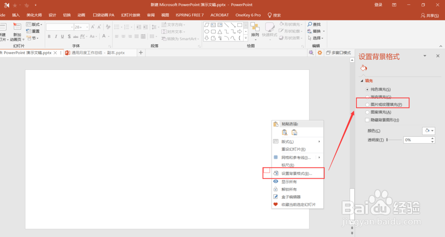Screen dimensions: 445x237
Task: Toggle underline formatting in ribbon
Action: [62, 36]
